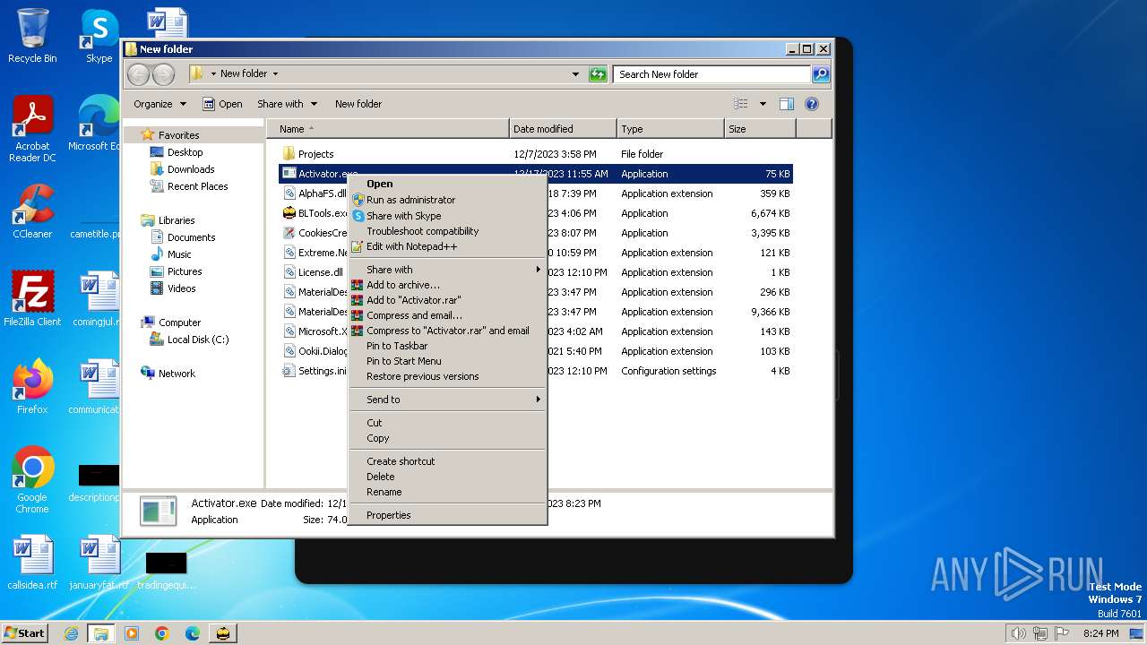Select Cut in context menu
Viewport: 1147px width, 645px height.
447,423
